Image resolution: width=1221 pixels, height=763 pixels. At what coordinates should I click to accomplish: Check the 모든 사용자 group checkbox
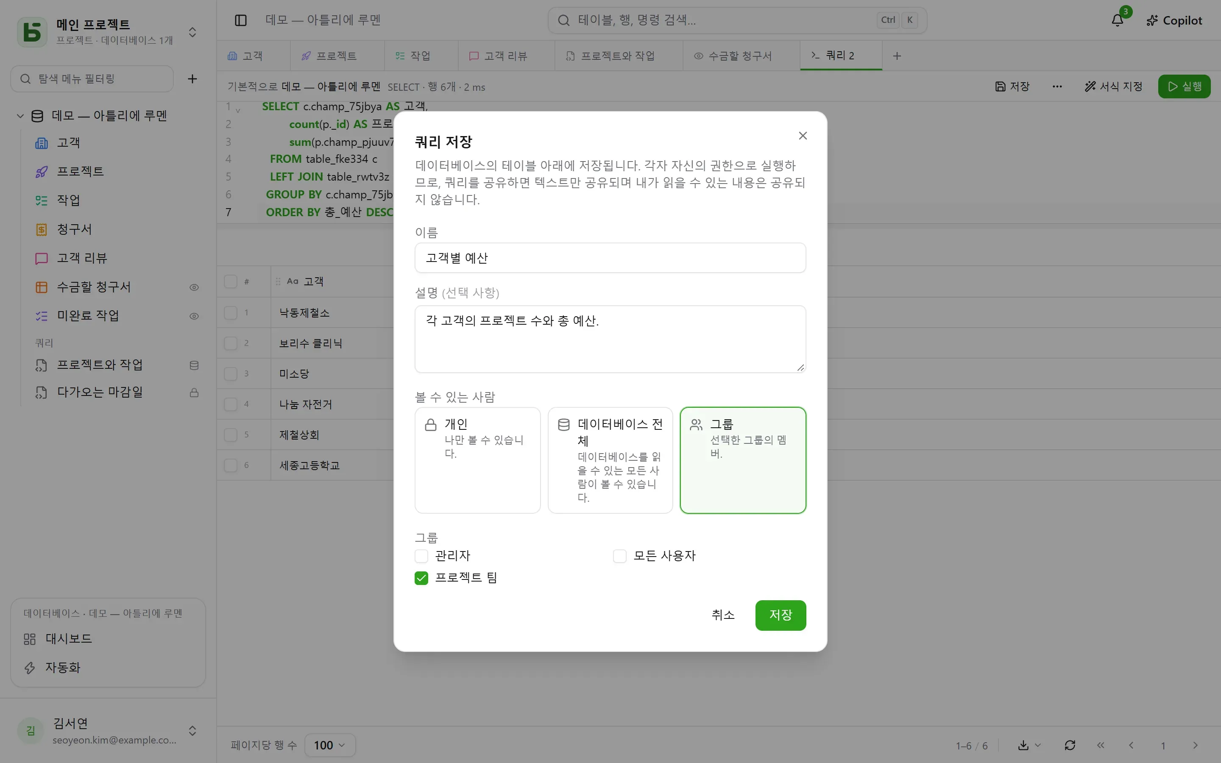point(619,556)
